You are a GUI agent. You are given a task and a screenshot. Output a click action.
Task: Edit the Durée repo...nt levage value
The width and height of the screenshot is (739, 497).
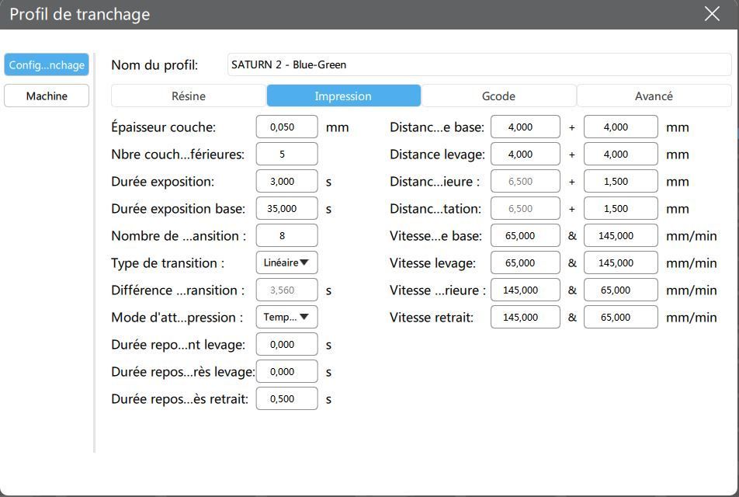(287, 344)
